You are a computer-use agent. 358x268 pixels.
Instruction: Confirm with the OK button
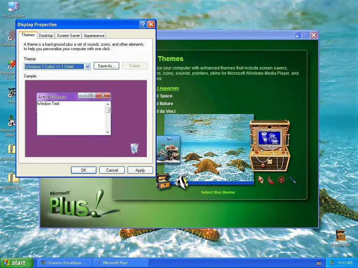point(84,170)
